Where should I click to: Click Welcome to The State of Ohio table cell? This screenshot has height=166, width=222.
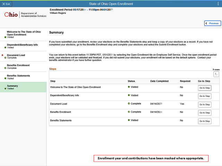[75, 87]
